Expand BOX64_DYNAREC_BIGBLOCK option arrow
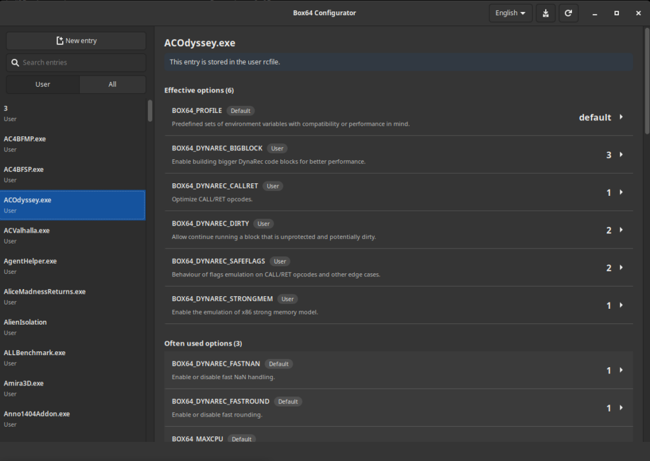Screen dimensions: 650x461 621,155
